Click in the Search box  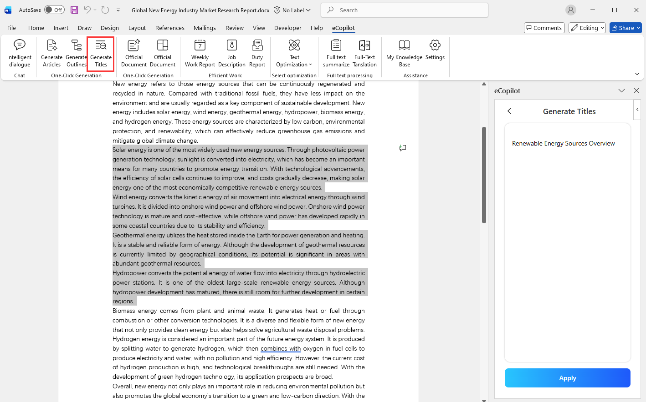(405, 10)
